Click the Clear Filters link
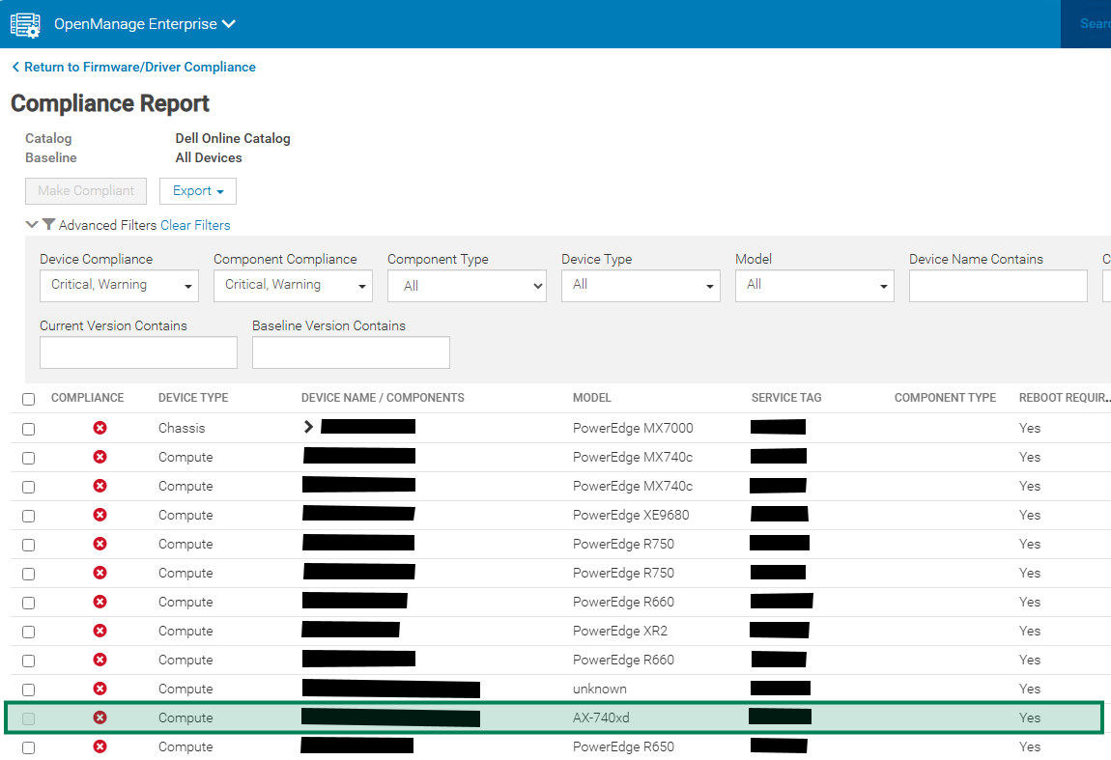1111x760 pixels. 195,225
